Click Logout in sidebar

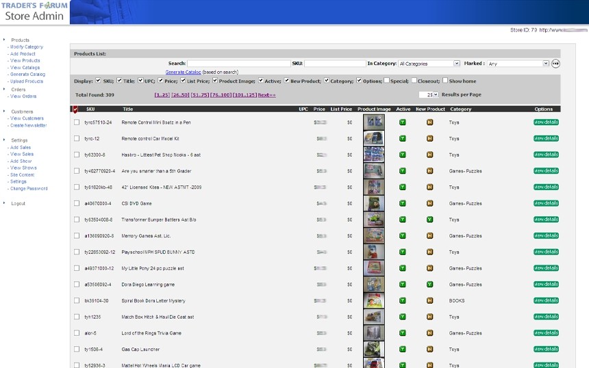pos(18,203)
